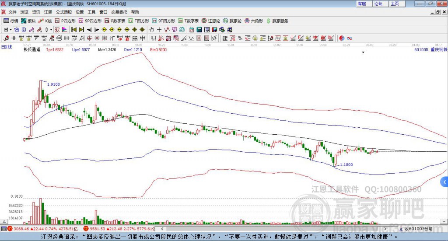Click the circular target angle icon

coord(89,38)
